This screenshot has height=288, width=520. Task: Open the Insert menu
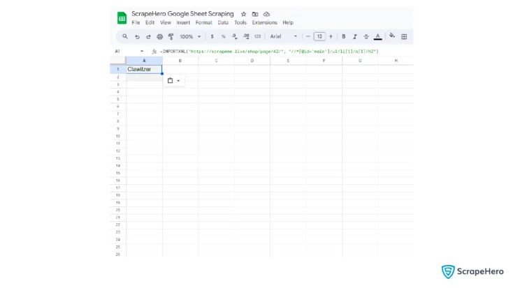[183, 22]
